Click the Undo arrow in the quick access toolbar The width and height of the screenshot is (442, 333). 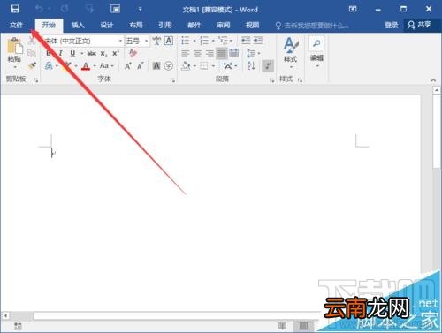[39, 9]
